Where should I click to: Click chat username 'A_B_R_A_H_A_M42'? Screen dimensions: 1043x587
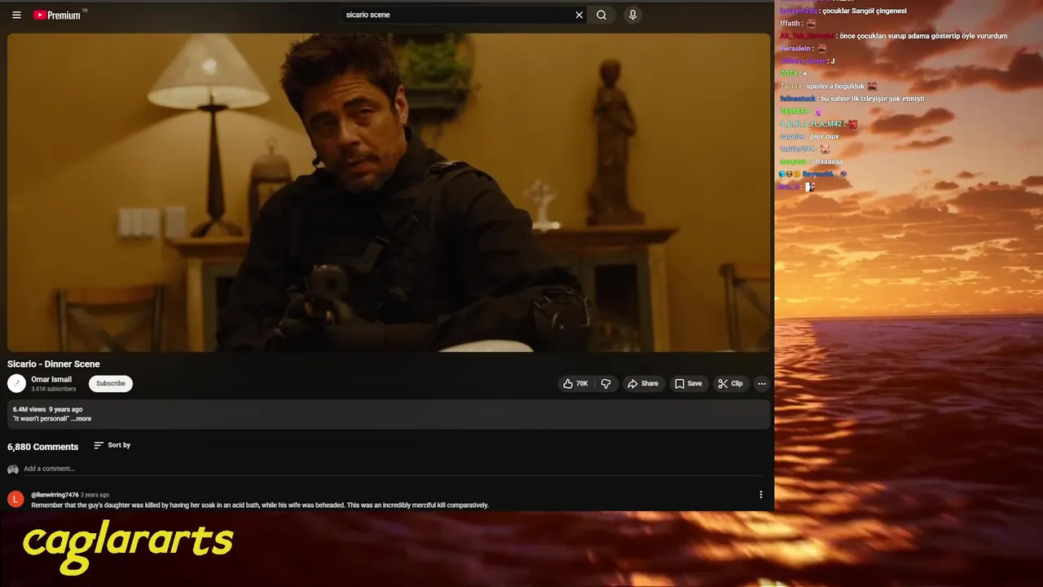tap(811, 124)
